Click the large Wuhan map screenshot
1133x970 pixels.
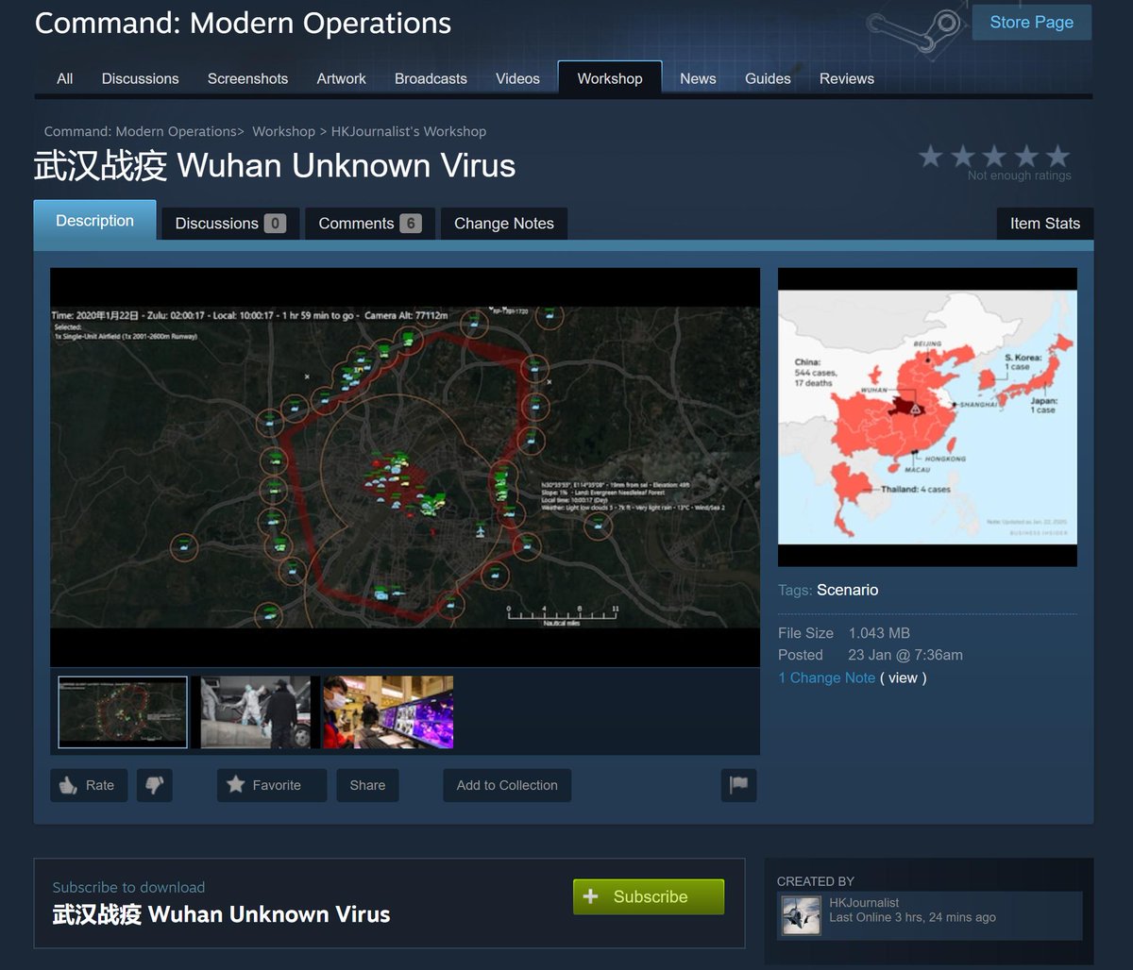(405, 468)
